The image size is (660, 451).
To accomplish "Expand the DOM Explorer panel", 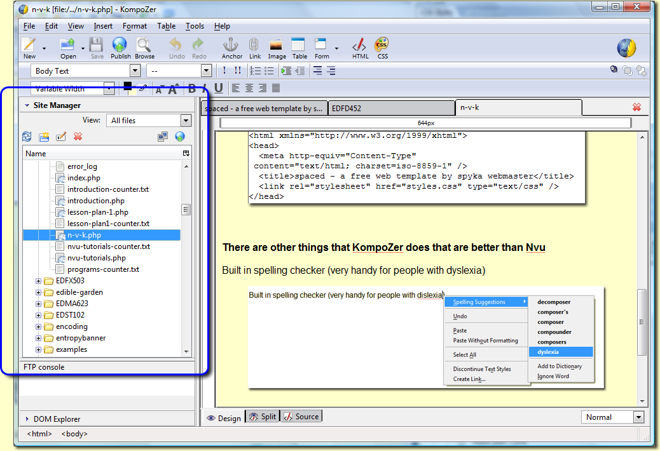I will (x=27, y=419).
